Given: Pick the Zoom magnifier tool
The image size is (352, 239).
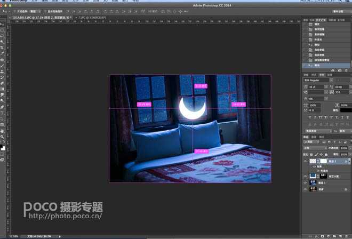Looking at the screenshot, I should click(x=3, y=136).
